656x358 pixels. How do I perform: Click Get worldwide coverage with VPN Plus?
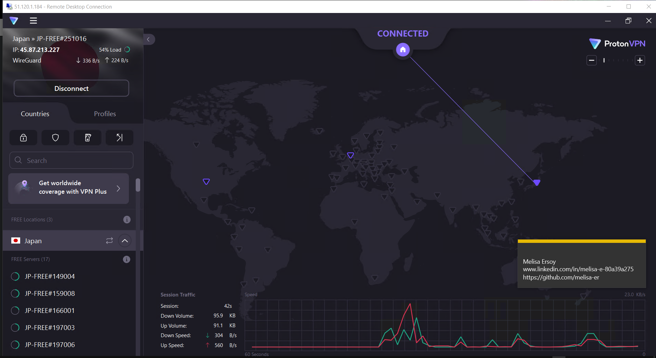pyautogui.click(x=69, y=189)
